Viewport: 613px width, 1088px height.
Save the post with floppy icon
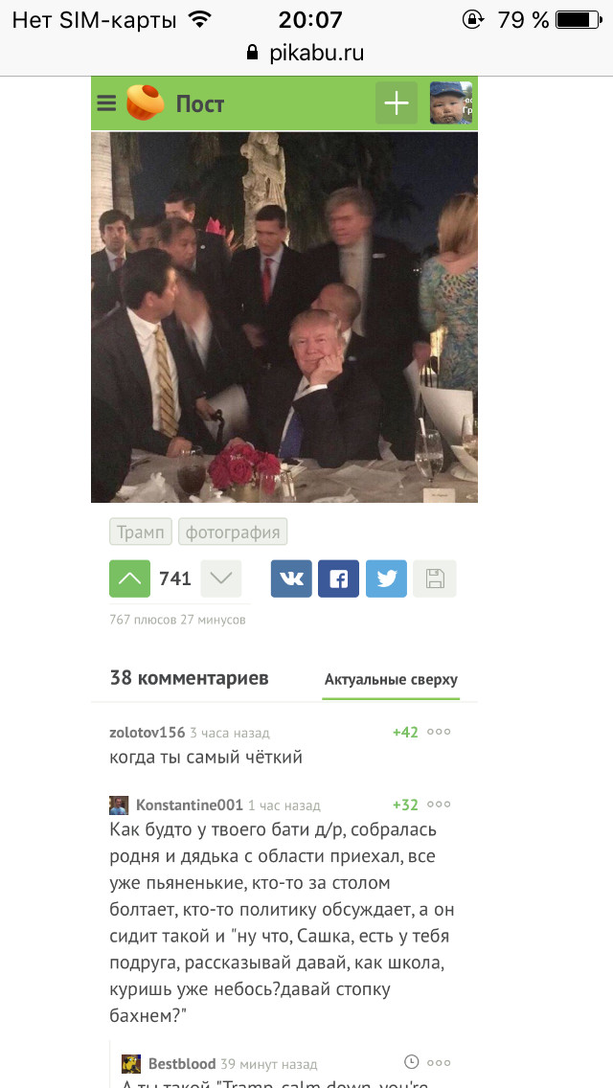click(x=435, y=578)
